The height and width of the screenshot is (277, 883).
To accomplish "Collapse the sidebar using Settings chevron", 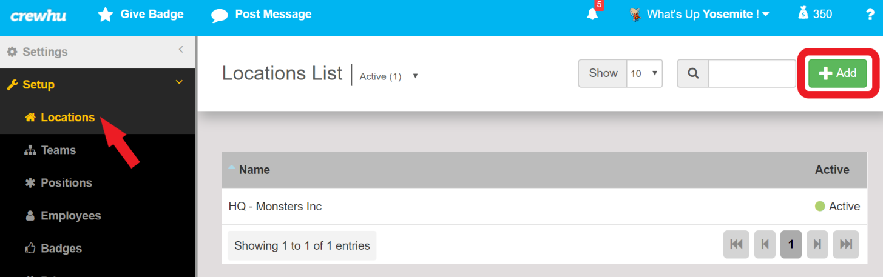I will click(181, 50).
